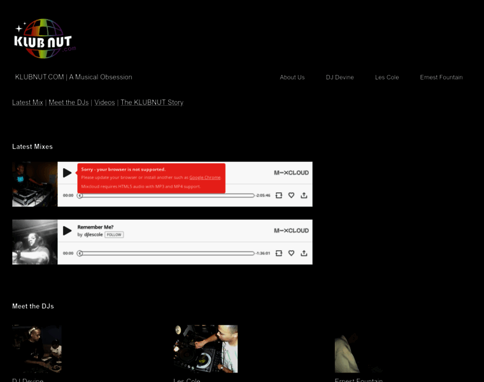
Task: Seek in the first mix progress bar
Action: pyautogui.click(x=166, y=195)
